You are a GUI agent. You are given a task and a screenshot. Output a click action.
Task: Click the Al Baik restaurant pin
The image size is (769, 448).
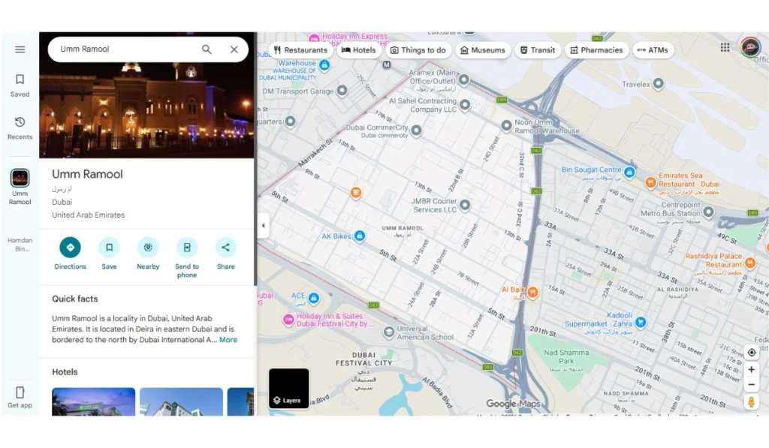click(532, 293)
